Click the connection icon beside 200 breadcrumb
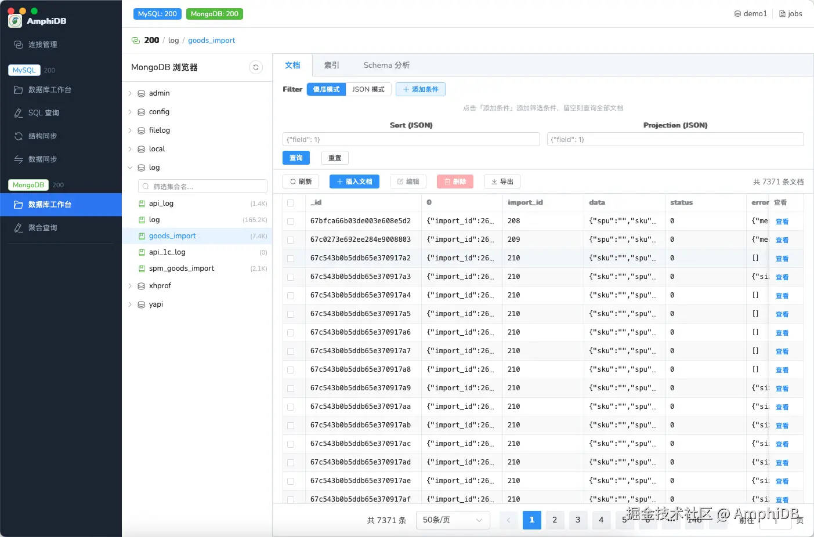Image resolution: width=814 pixels, height=537 pixels. (x=136, y=41)
